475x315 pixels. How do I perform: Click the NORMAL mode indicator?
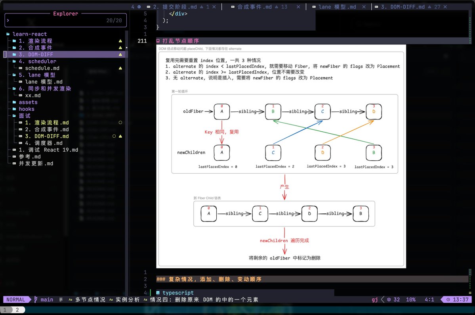pos(16,300)
